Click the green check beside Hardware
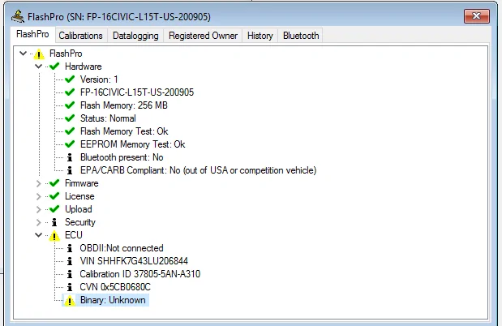 54,66
